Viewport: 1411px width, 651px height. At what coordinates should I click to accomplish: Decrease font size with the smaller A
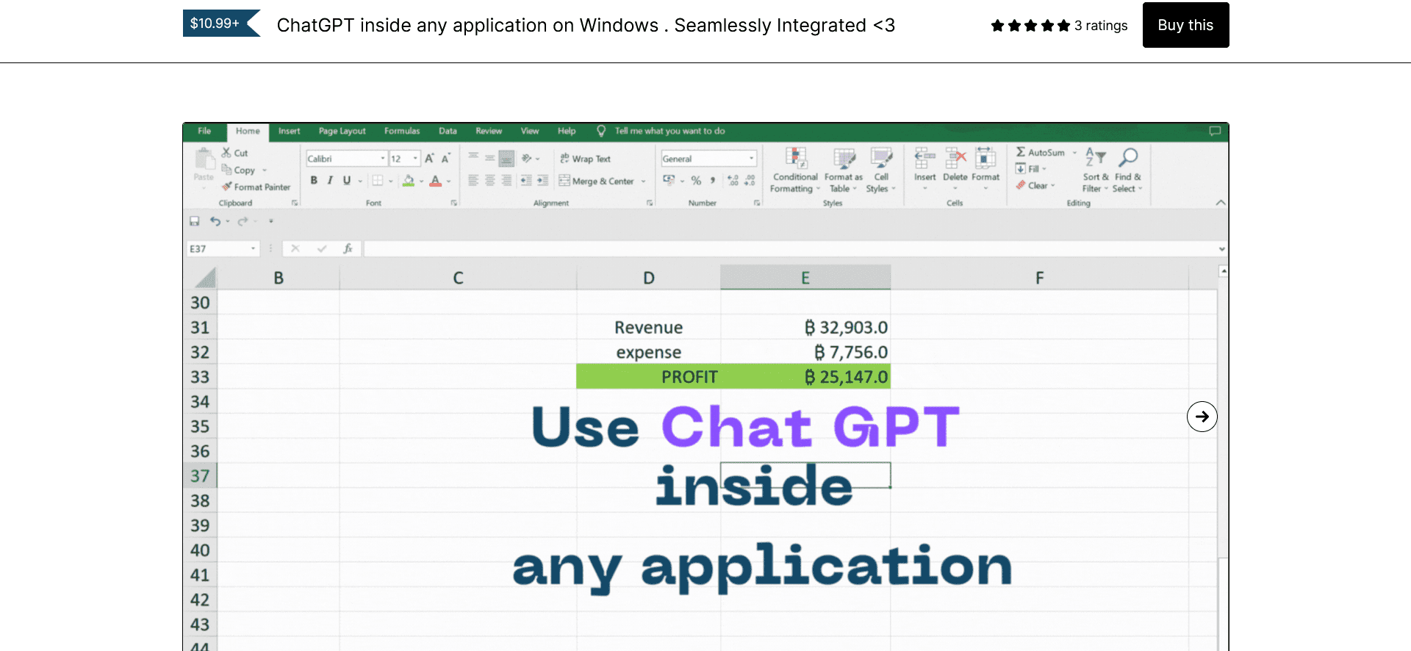click(445, 159)
